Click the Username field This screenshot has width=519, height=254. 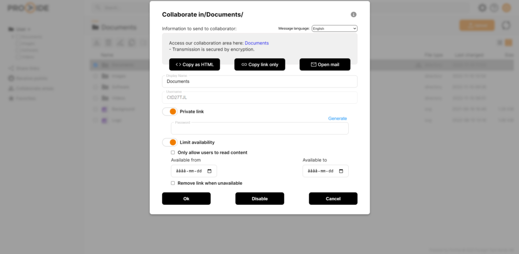click(259, 97)
